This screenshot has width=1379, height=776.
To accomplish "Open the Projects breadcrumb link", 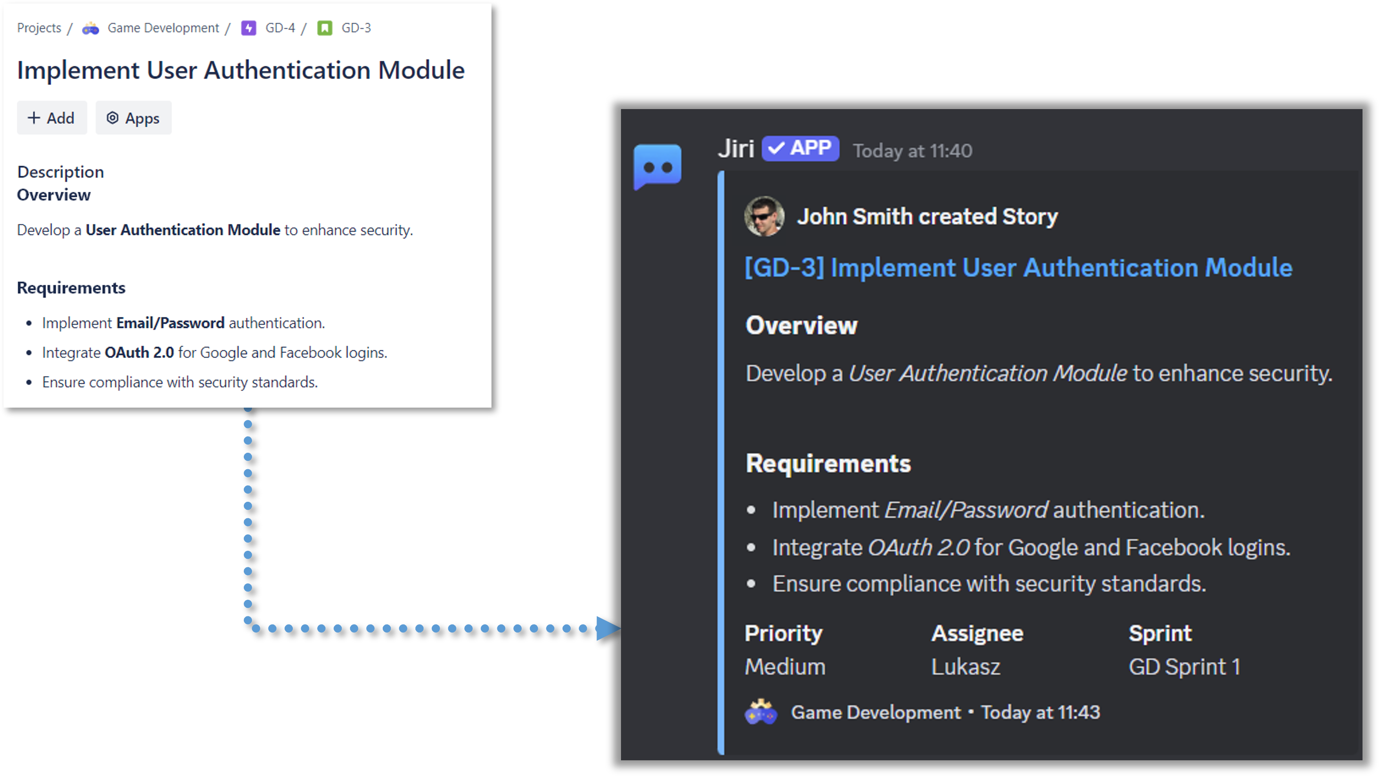I will tap(39, 28).
